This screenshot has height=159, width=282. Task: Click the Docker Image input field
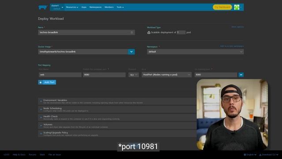coord(83,52)
